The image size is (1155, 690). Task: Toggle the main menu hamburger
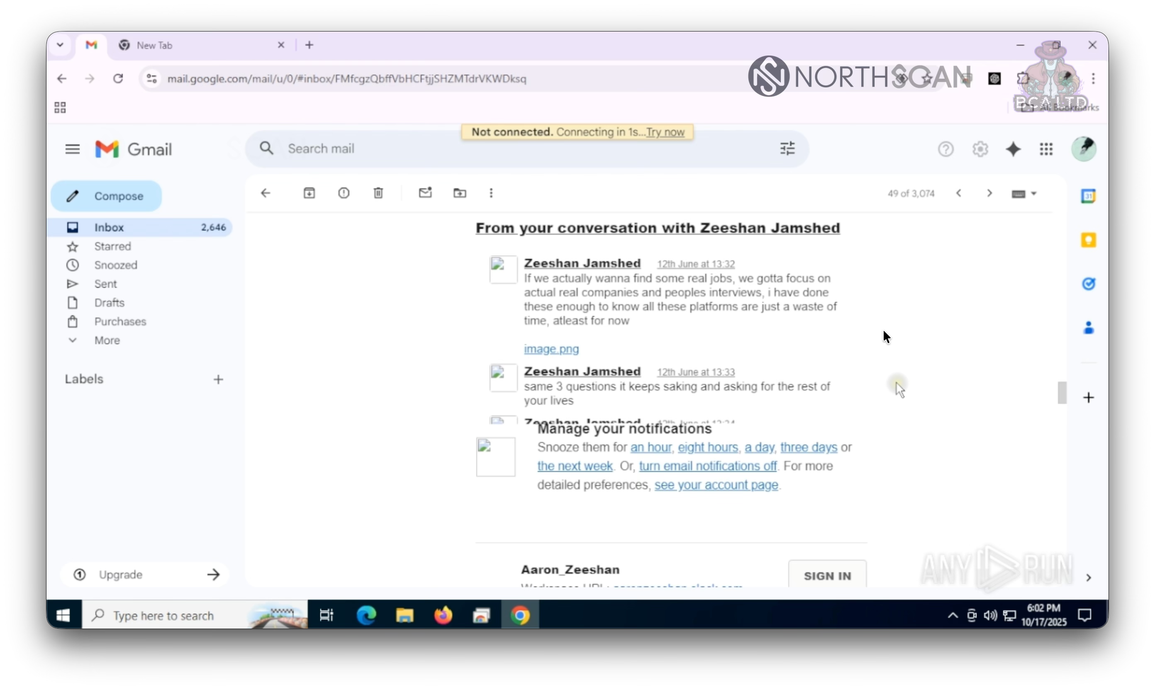tap(72, 149)
